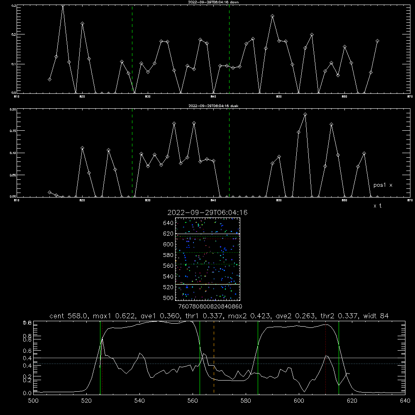Click 580 on the scatter image y-axis

coord(168,255)
